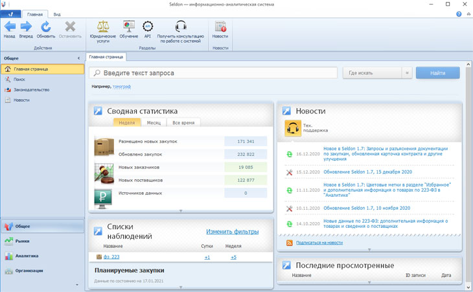Open the Обучение training icon

point(128,27)
